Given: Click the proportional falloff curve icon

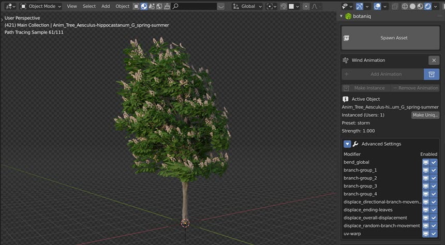Looking at the screenshot, I should pyautogui.click(x=314, y=6).
